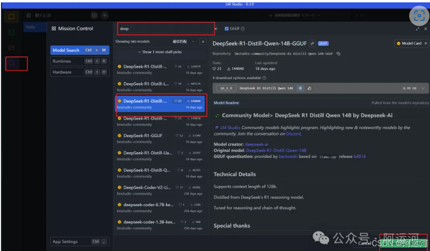Open the Model Card button

tap(412, 43)
